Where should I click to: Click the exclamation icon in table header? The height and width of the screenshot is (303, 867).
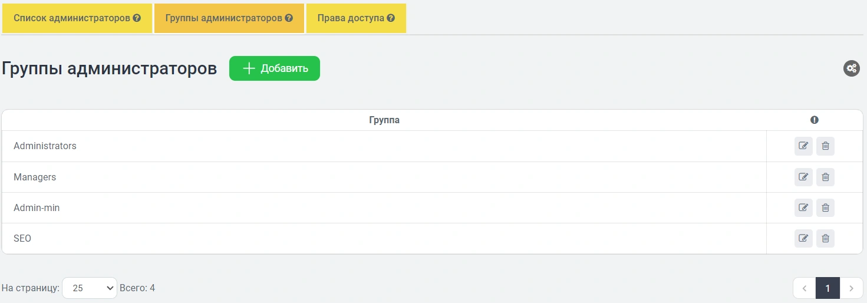tap(815, 120)
